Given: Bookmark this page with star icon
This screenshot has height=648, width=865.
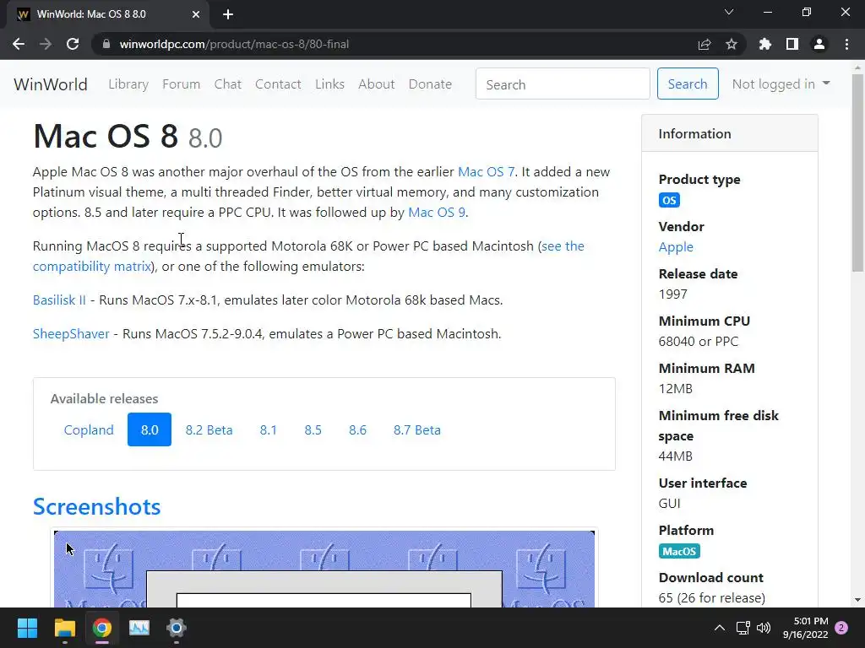Looking at the screenshot, I should coord(732,44).
